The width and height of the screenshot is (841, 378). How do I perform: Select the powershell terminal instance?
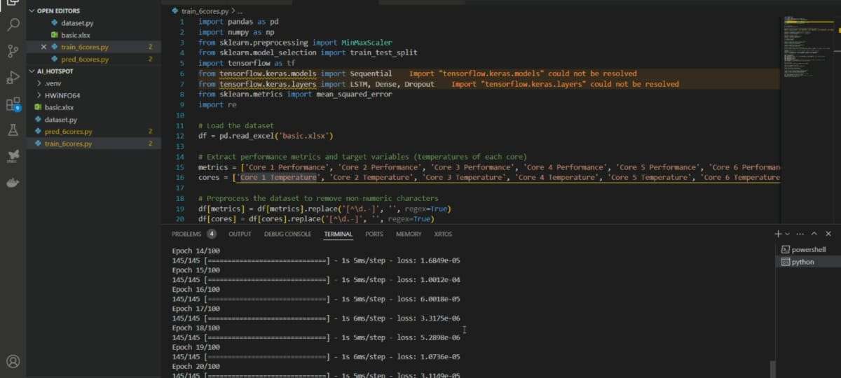(808, 250)
